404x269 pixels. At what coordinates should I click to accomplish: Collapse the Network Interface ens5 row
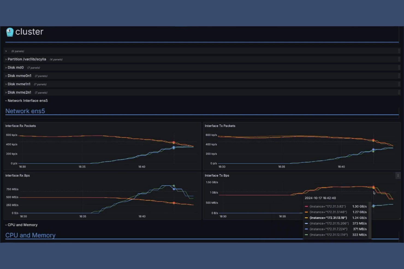coord(28,101)
